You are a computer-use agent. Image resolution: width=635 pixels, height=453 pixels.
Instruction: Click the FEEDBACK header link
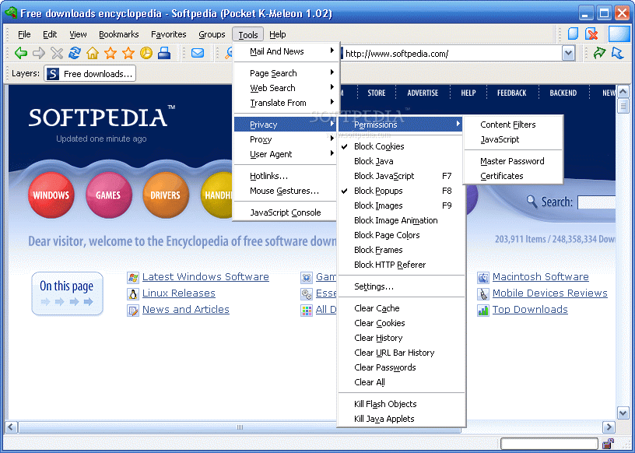click(512, 93)
